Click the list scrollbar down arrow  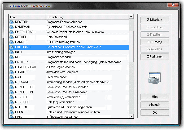tap(131, 116)
